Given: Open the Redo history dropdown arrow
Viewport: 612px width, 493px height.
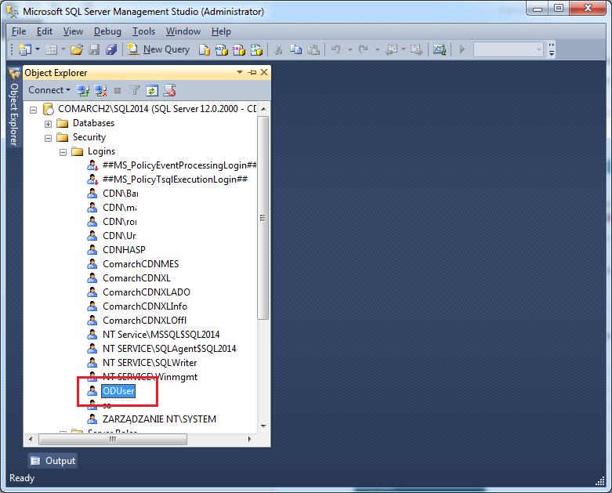Looking at the screenshot, I should (378, 49).
